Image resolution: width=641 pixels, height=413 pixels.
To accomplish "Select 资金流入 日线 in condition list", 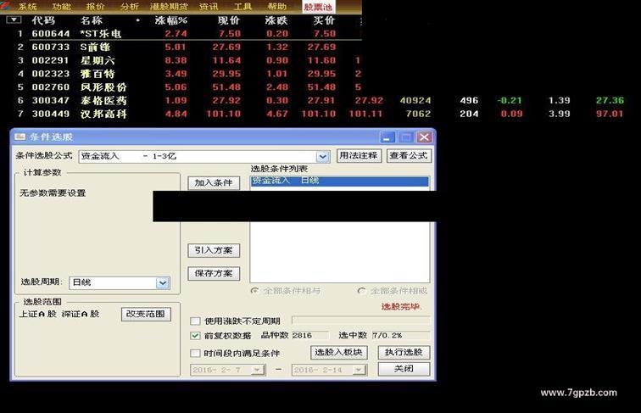I will click(339, 181).
